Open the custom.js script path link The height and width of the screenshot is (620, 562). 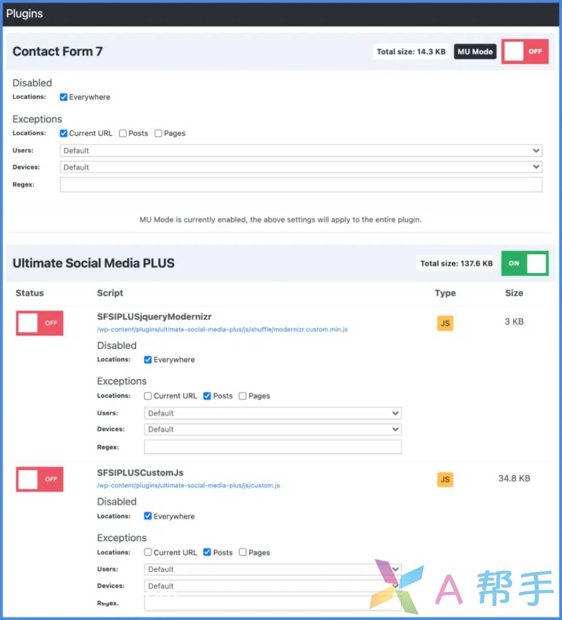pyautogui.click(x=188, y=486)
